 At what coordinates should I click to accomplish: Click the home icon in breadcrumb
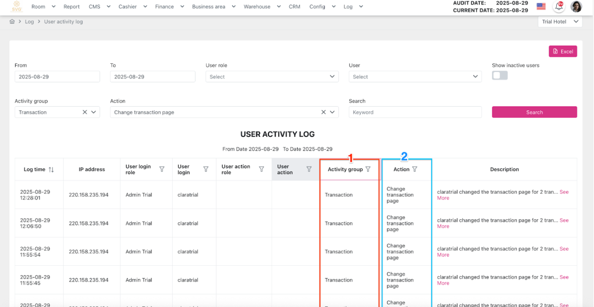(12, 21)
